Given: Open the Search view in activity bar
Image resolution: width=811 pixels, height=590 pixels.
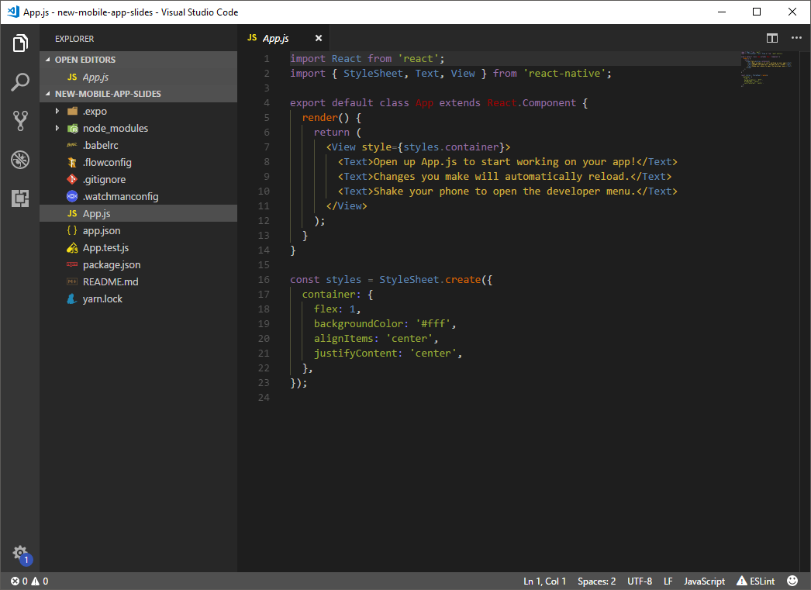Looking at the screenshot, I should click(20, 81).
